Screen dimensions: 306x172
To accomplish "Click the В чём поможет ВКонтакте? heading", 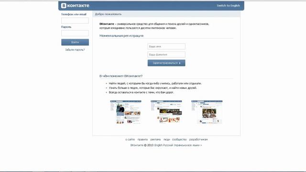I will click(x=121, y=76).
